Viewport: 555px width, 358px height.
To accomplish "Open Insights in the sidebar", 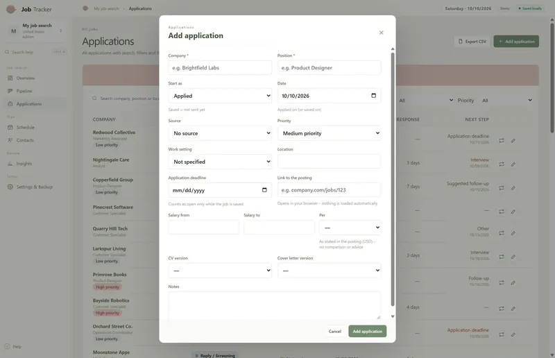I will 36,164.
